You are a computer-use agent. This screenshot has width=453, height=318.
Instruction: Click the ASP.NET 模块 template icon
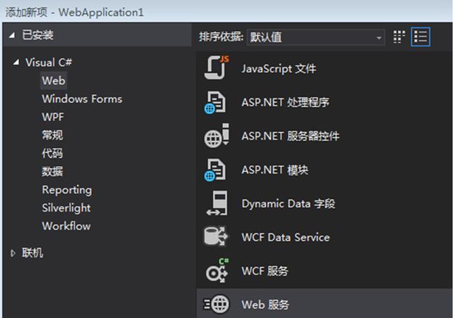pos(214,170)
